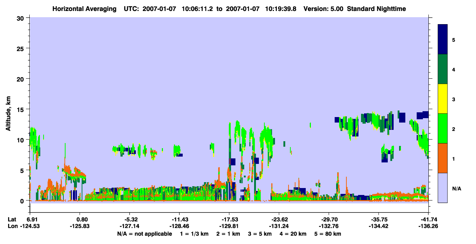The width and height of the screenshot is (476, 244).
Task: Click the dark blue colorbar segment labeled 5
Action: (443, 40)
